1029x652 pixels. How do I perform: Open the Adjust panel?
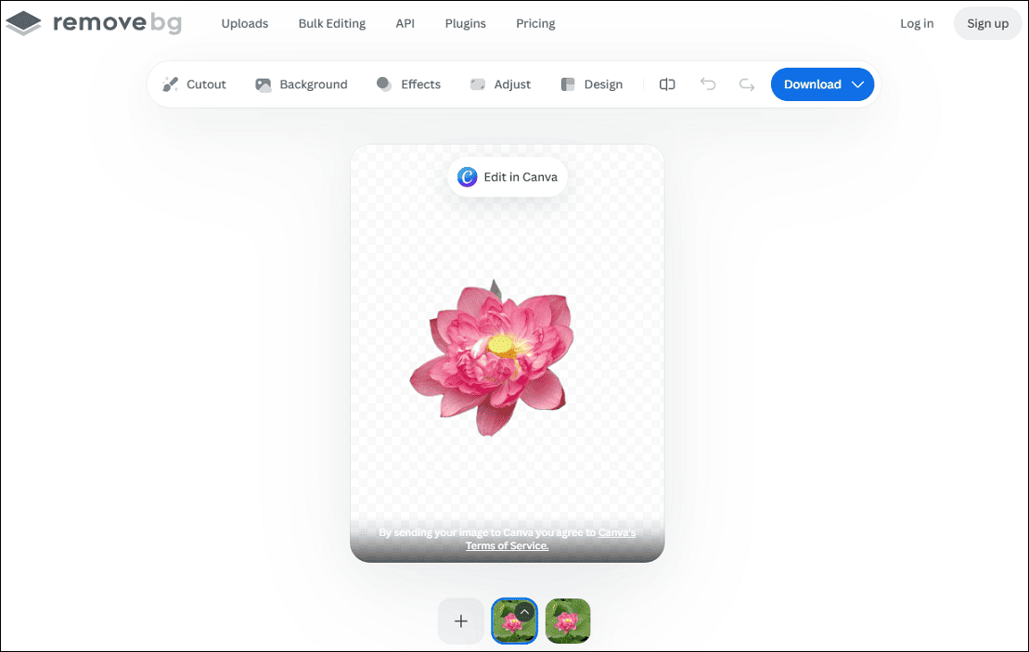click(x=500, y=84)
